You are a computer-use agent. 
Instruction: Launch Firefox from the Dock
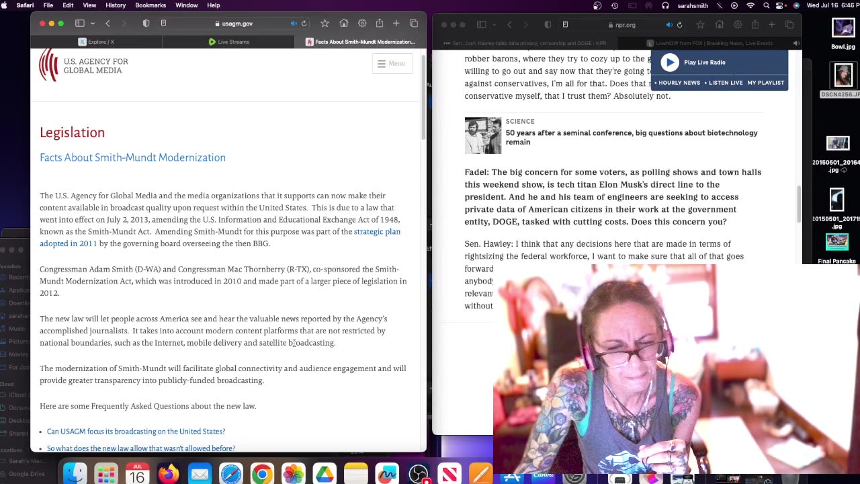[169, 475]
